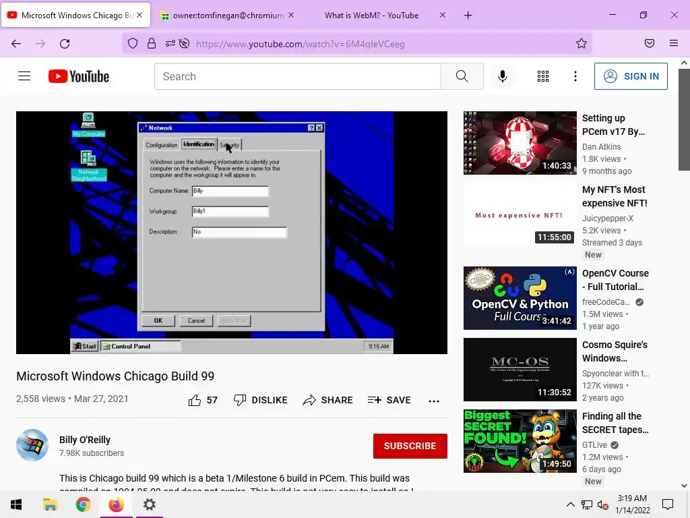The image size is (690, 518).
Task: Click the page vertical scrollbar thumb
Action: pos(684,119)
